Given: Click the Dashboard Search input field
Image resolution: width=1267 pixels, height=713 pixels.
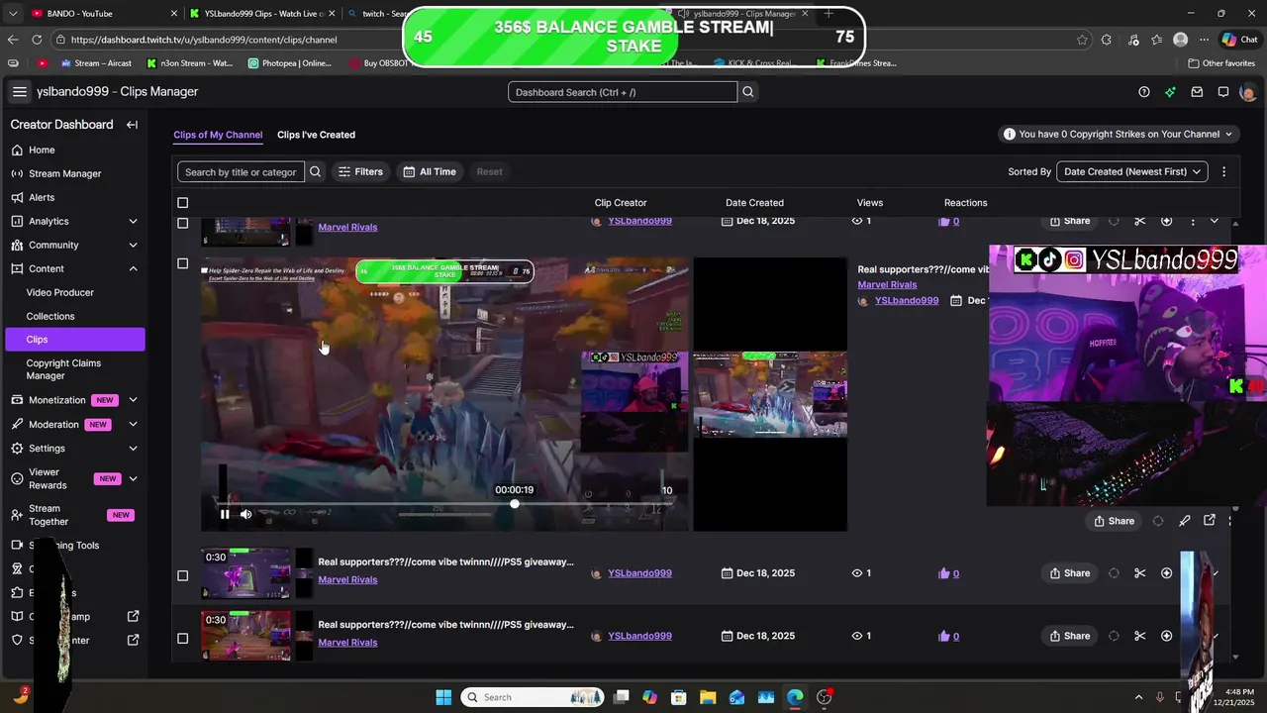Looking at the screenshot, I should (623, 92).
